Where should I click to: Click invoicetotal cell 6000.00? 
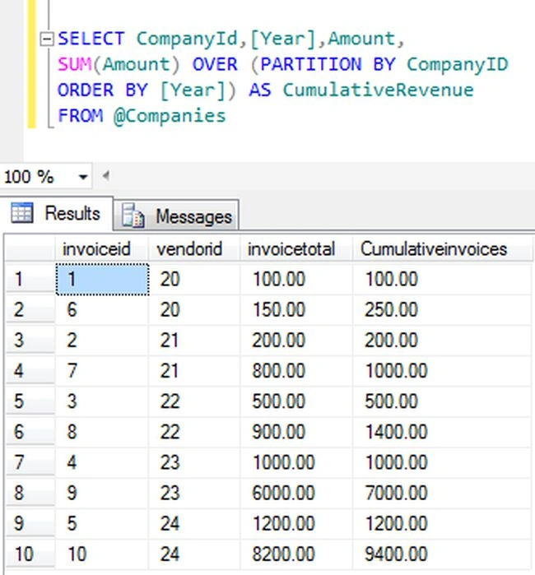pos(296,493)
